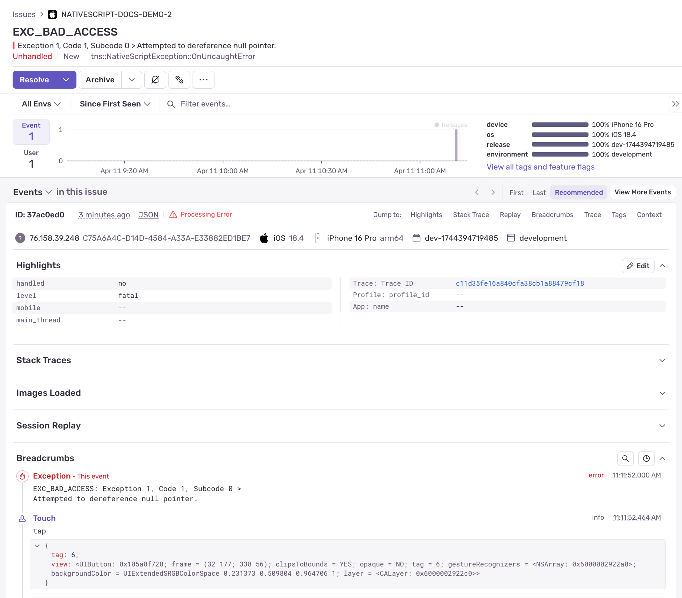Switch to the Recommended events tab
This screenshot has height=598, width=682.
pyautogui.click(x=578, y=192)
